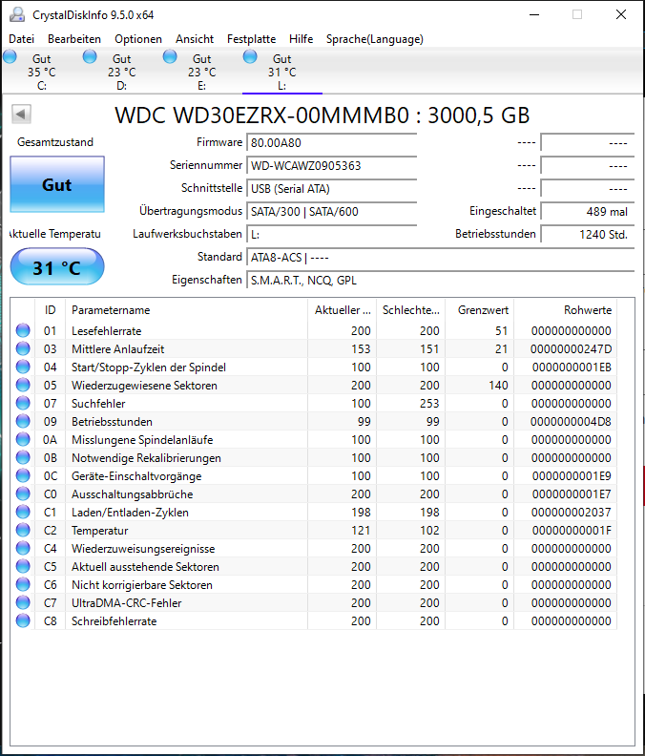Click raw value 00000000001F
Viewport: 645px width, 756px height.
tap(572, 531)
